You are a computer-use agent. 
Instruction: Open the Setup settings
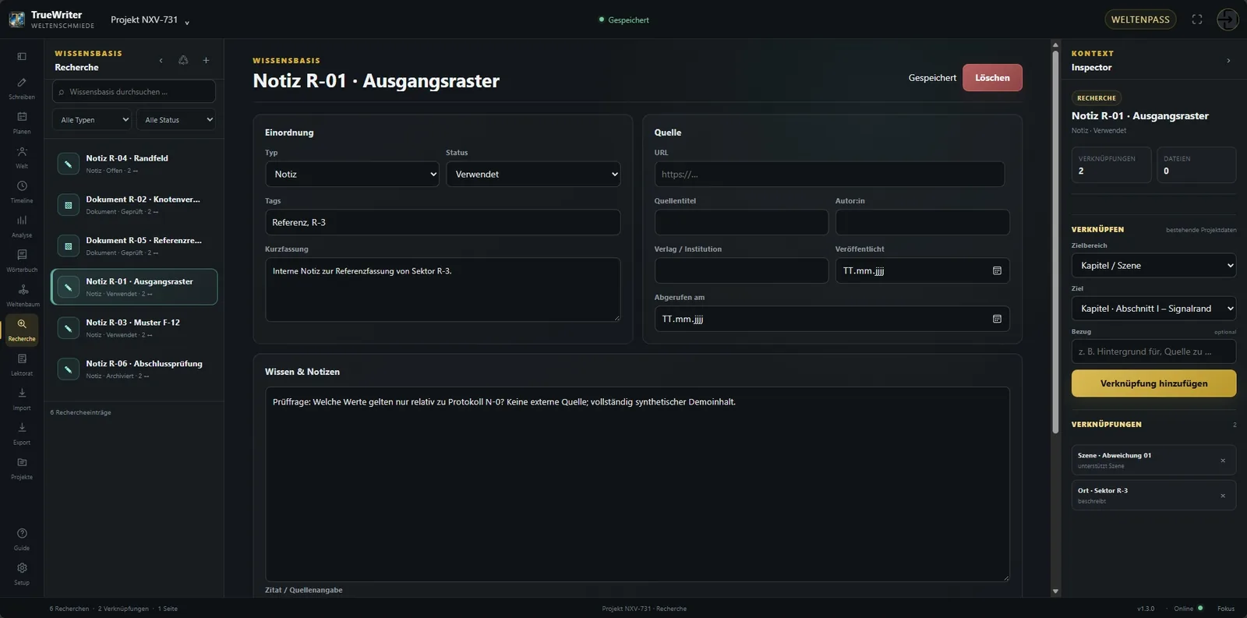click(x=22, y=574)
